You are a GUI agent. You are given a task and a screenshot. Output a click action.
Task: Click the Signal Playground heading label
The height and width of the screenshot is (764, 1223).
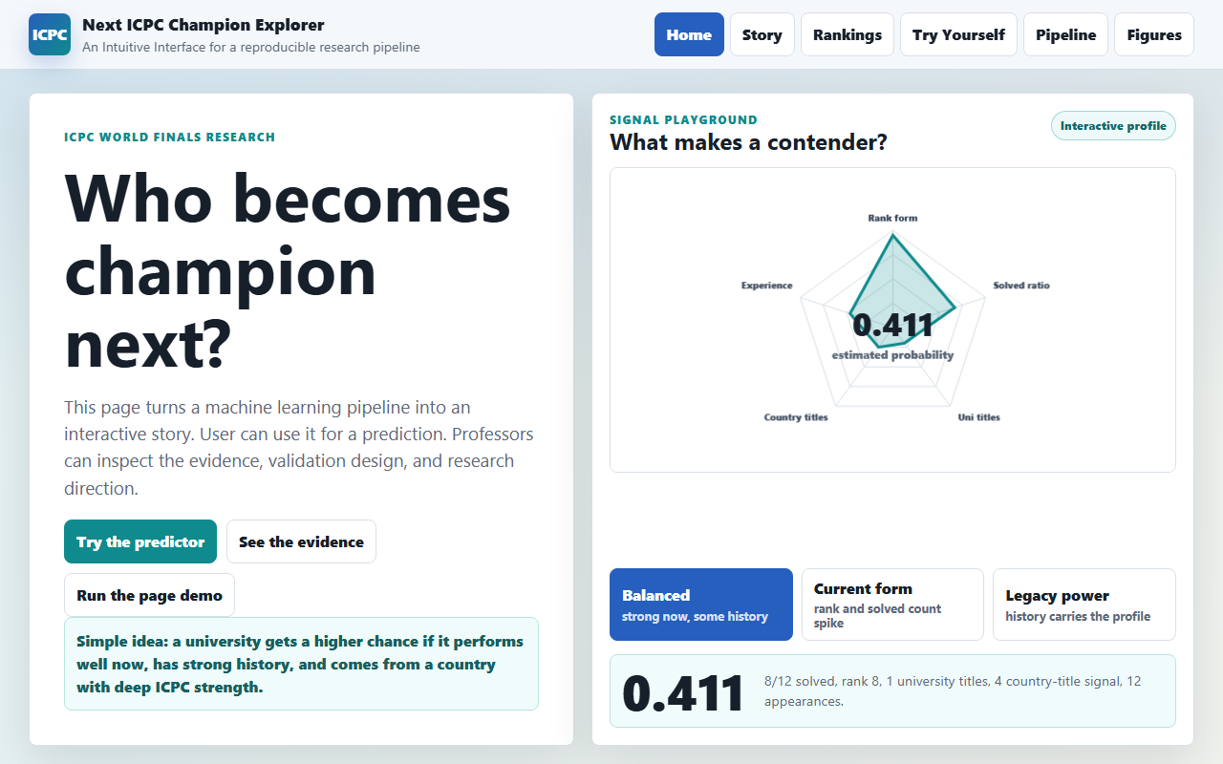(x=683, y=120)
